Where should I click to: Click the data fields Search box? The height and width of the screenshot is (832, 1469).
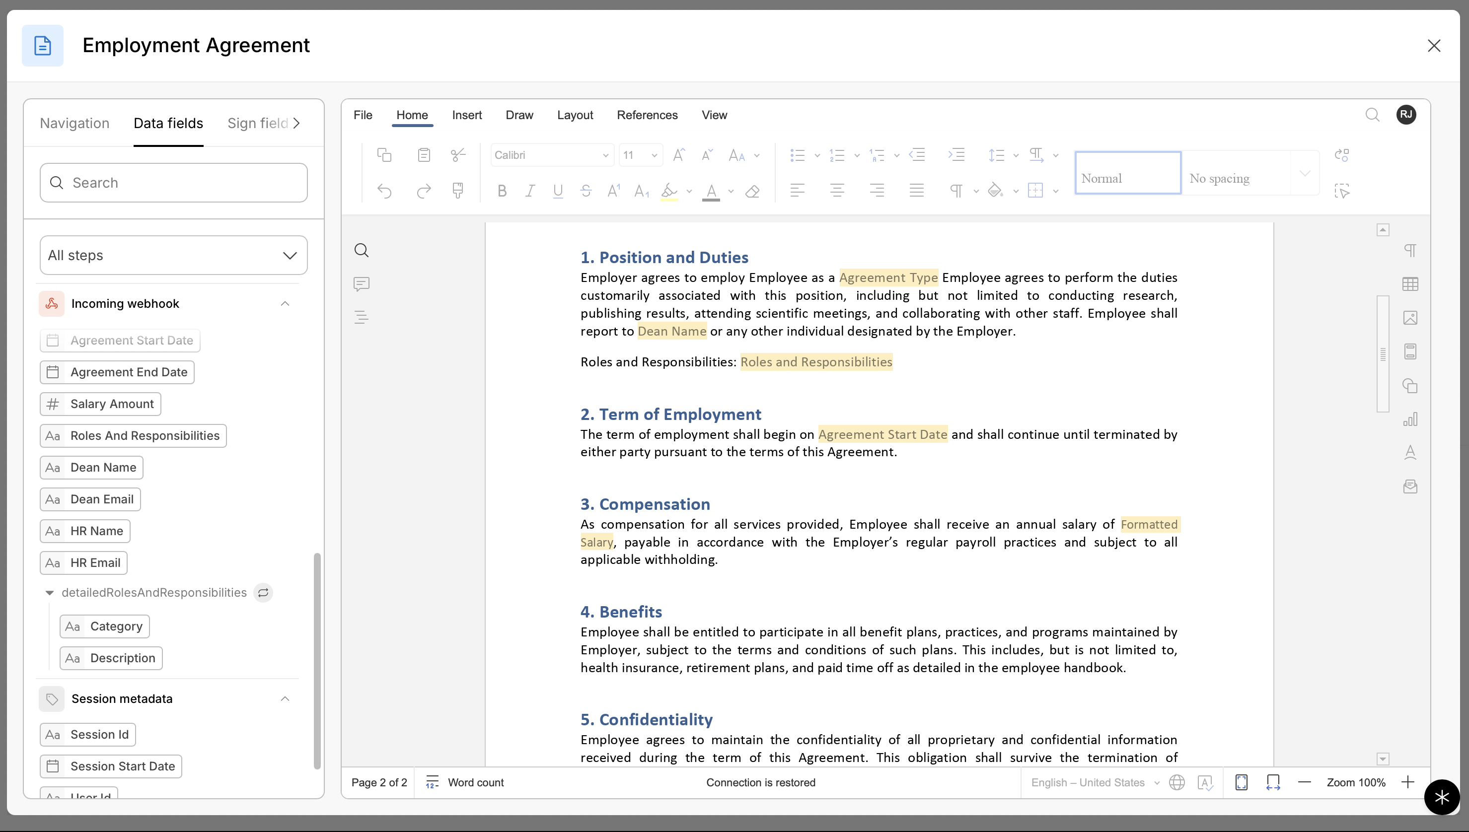[173, 183]
